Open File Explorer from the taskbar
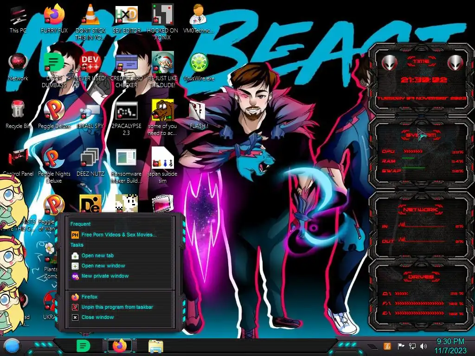This screenshot has width=475, height=356. (x=156, y=346)
